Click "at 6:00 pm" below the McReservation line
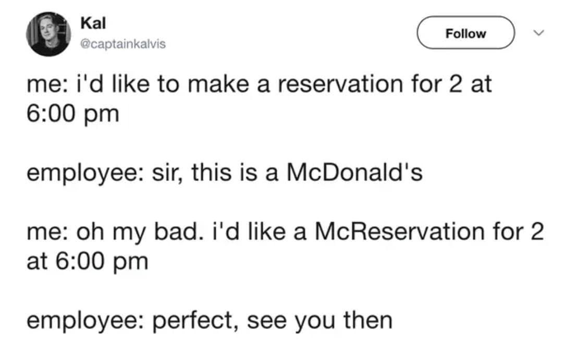This screenshot has width=566, height=341. tap(87, 261)
